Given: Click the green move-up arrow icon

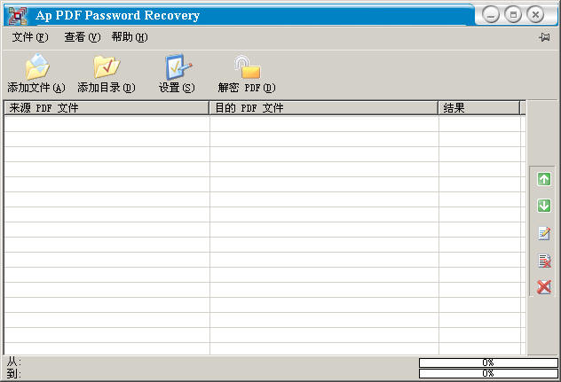Looking at the screenshot, I should point(544,179).
